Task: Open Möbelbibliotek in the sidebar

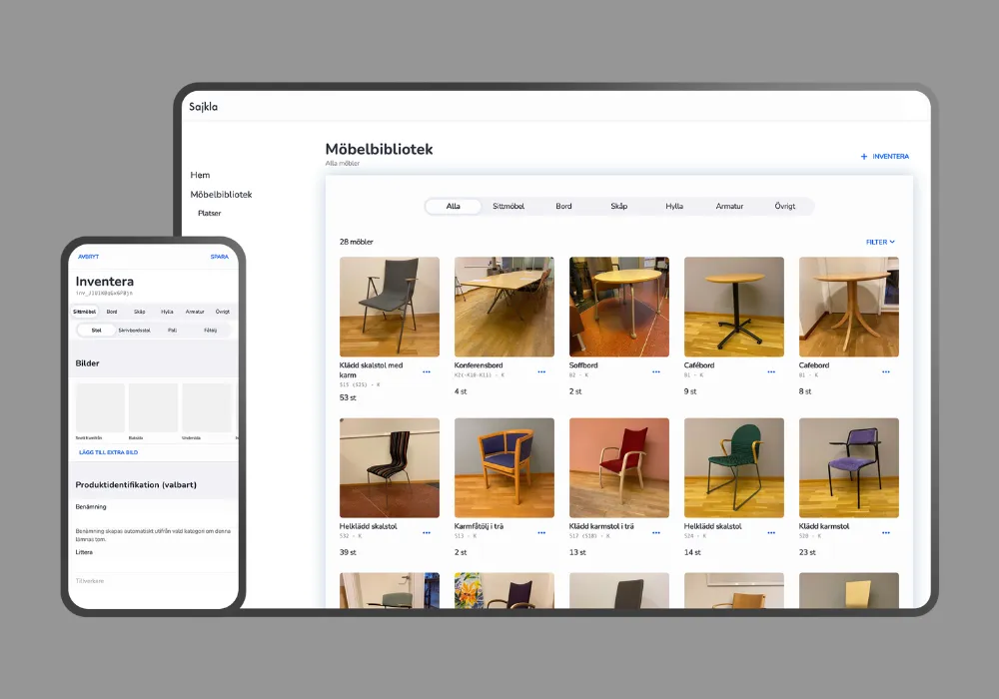Action: (221, 195)
